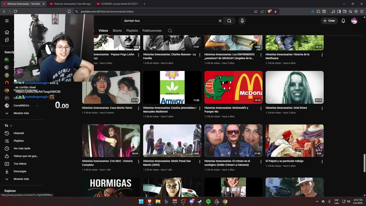Open Brave VPN shield icon
Image resolution: width=366 pixels, height=206 pixels.
pyautogui.click(x=356, y=11)
